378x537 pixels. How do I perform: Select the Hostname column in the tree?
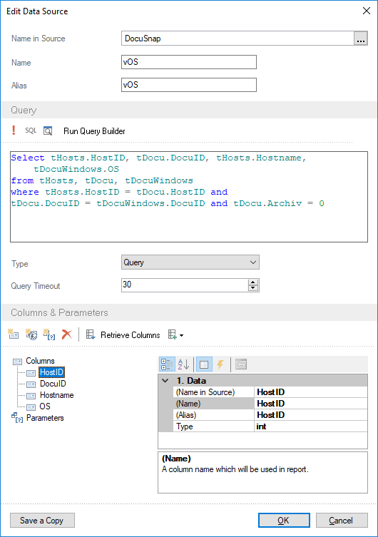tap(57, 395)
